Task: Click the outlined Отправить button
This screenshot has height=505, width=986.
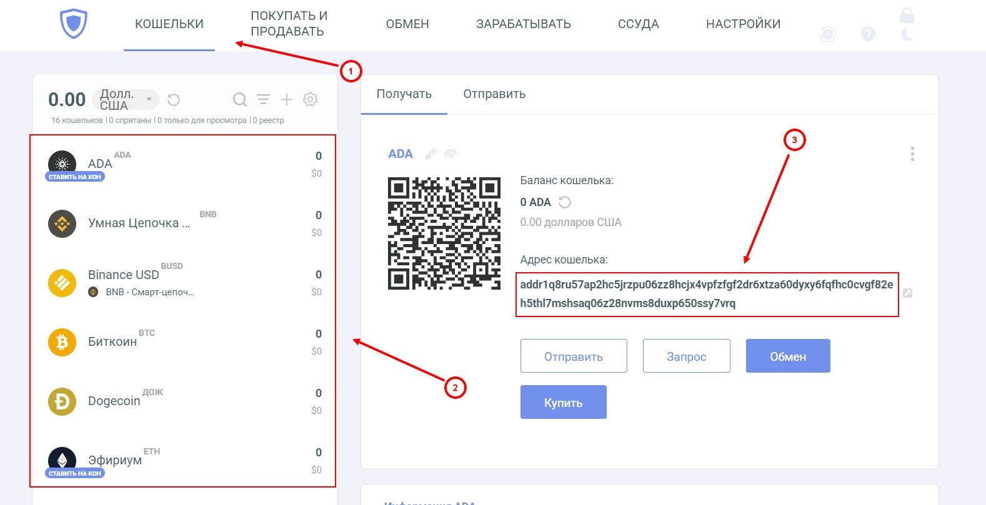Action: point(574,356)
